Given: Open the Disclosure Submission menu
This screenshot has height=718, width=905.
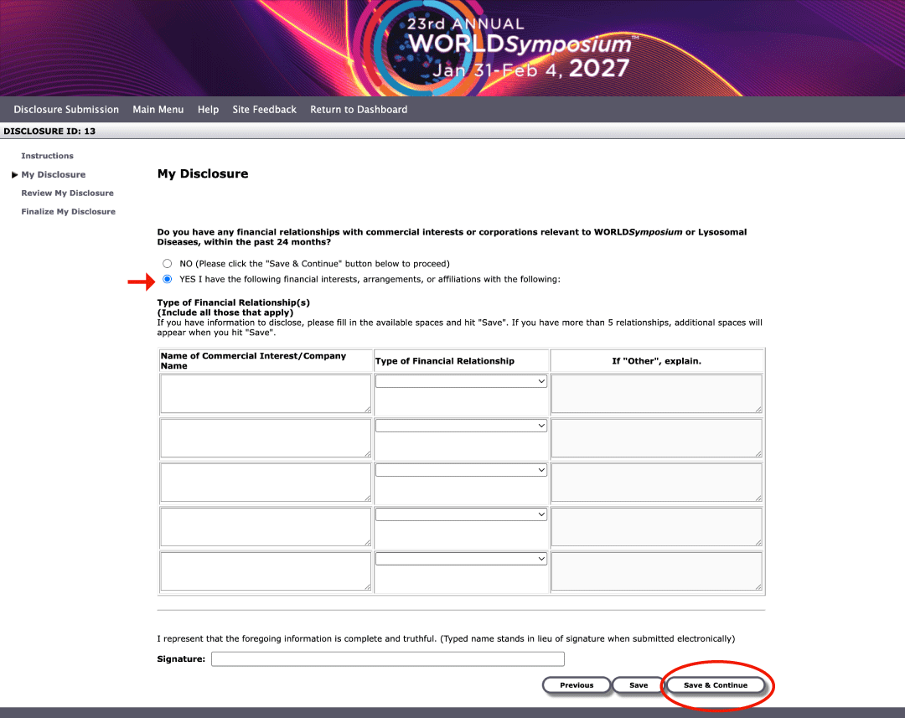Looking at the screenshot, I should pos(66,110).
